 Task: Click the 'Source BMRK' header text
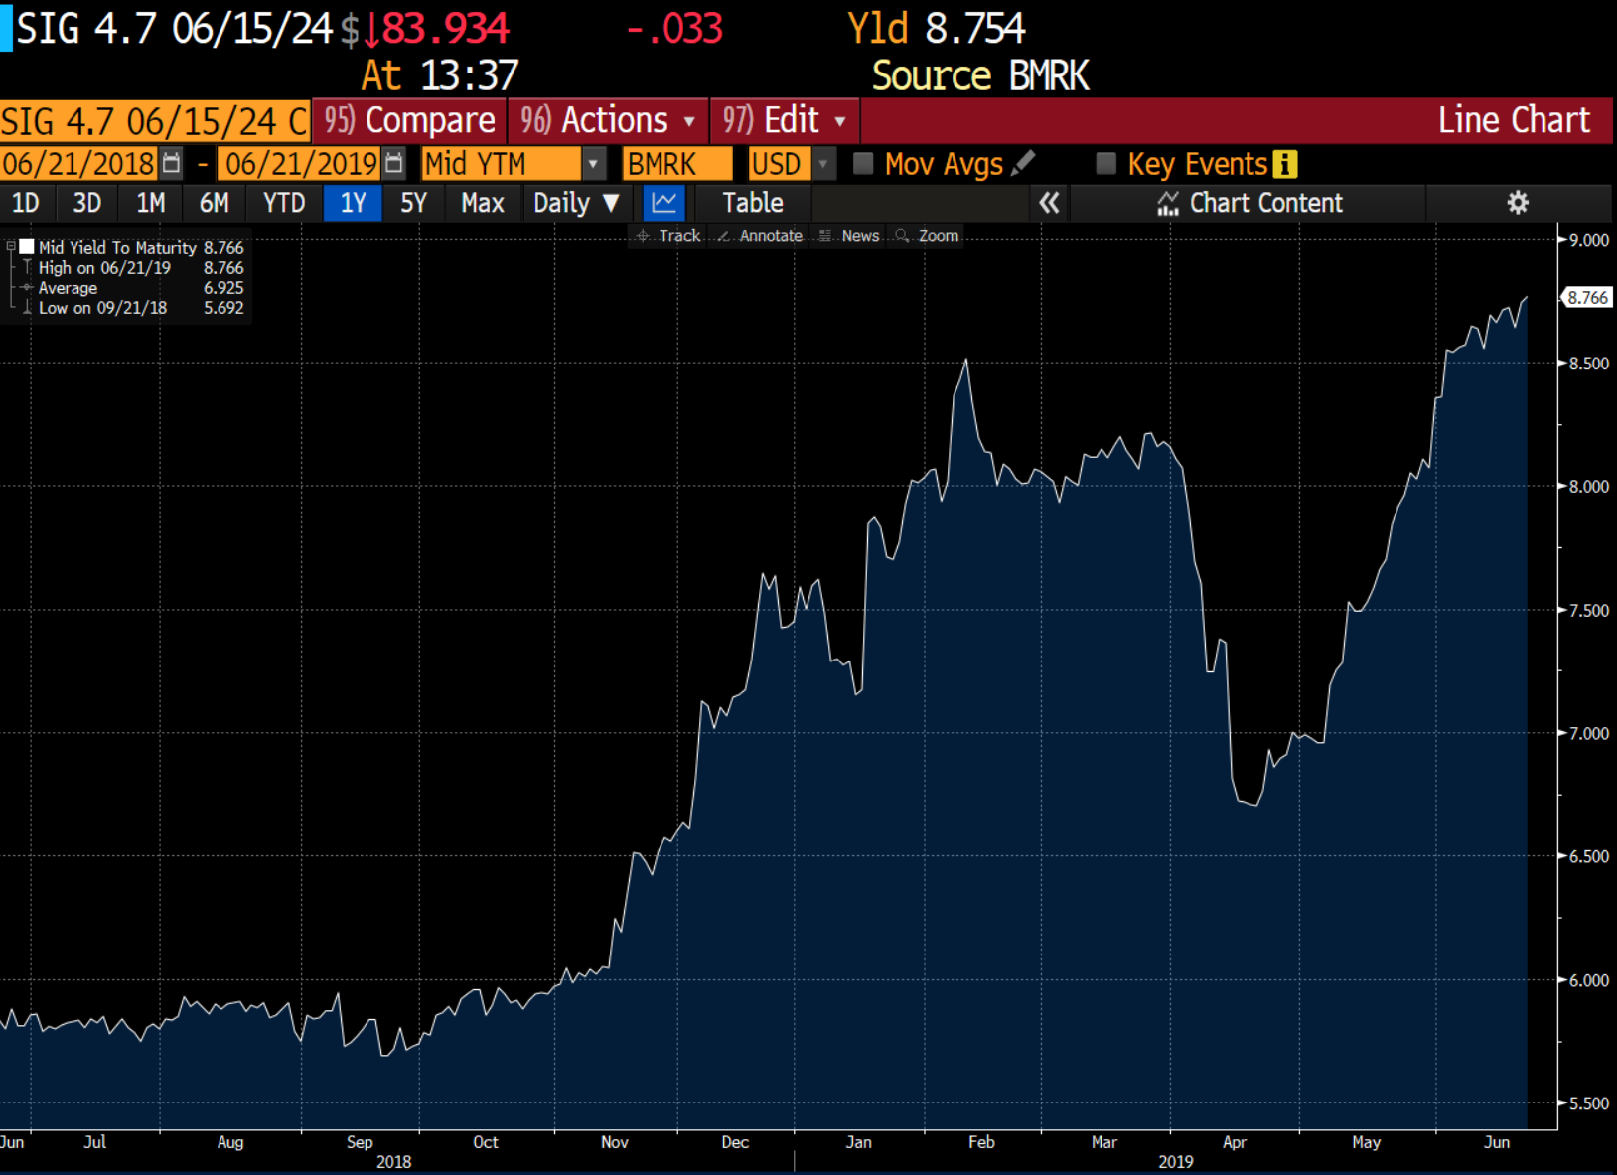pos(980,76)
